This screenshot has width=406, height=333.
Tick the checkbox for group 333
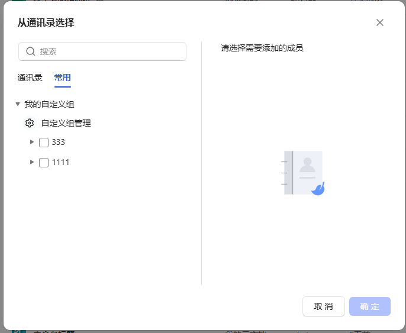[44, 143]
